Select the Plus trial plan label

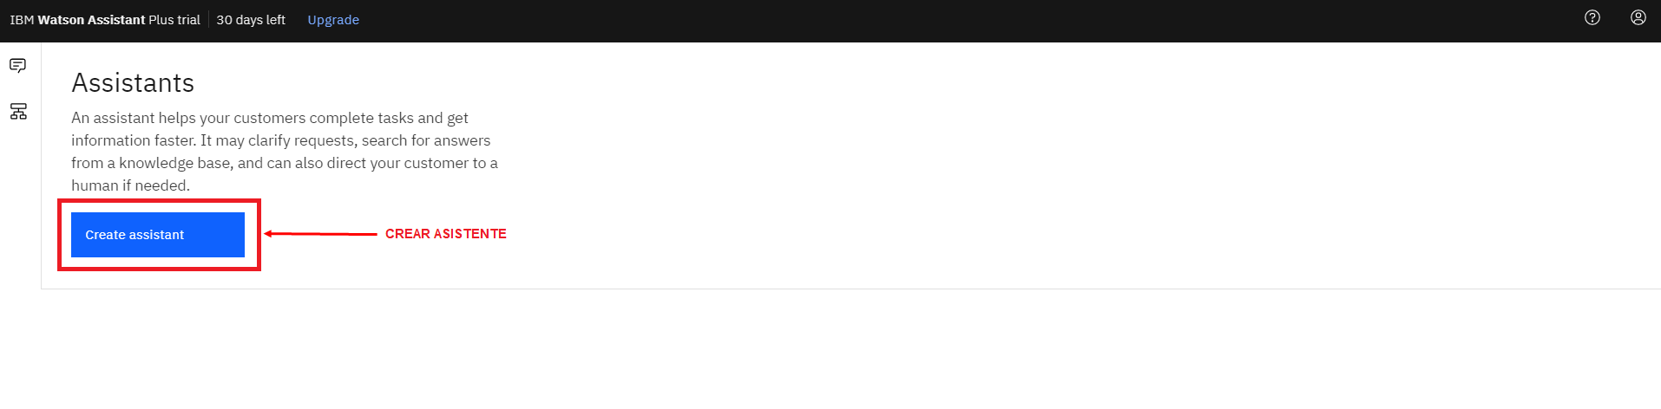point(174,20)
